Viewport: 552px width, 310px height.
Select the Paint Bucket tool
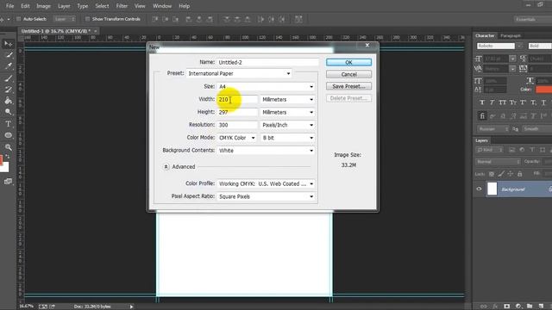pyautogui.click(x=8, y=101)
